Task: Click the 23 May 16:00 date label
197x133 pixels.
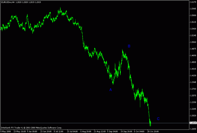Action: pyautogui.click(x=20, y=131)
